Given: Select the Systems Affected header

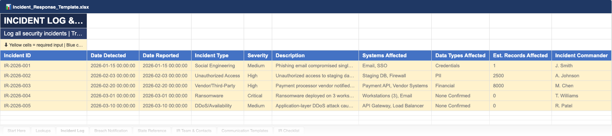Looking at the screenshot, I should [x=395, y=55].
